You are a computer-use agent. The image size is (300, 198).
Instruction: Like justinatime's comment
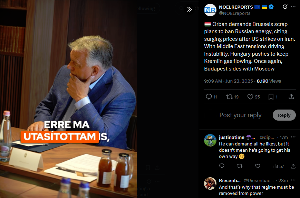pyautogui.click(x=258, y=166)
